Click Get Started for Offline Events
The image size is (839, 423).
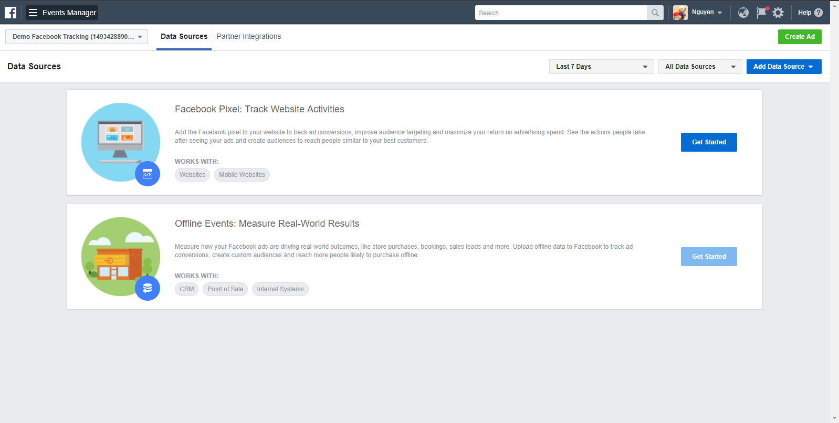709,257
